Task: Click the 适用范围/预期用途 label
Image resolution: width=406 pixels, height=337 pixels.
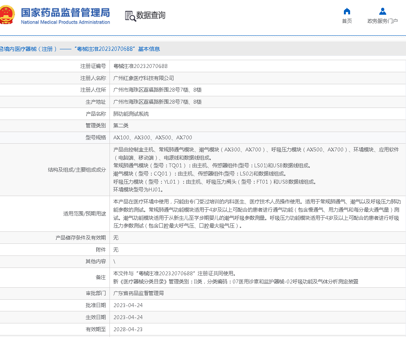Action: 84,214
